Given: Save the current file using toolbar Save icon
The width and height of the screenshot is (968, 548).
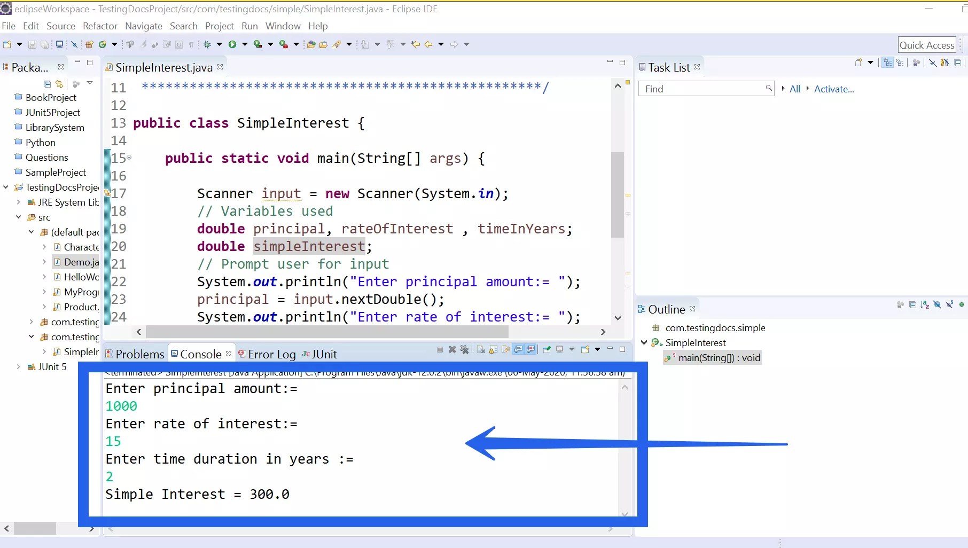Looking at the screenshot, I should 32,44.
